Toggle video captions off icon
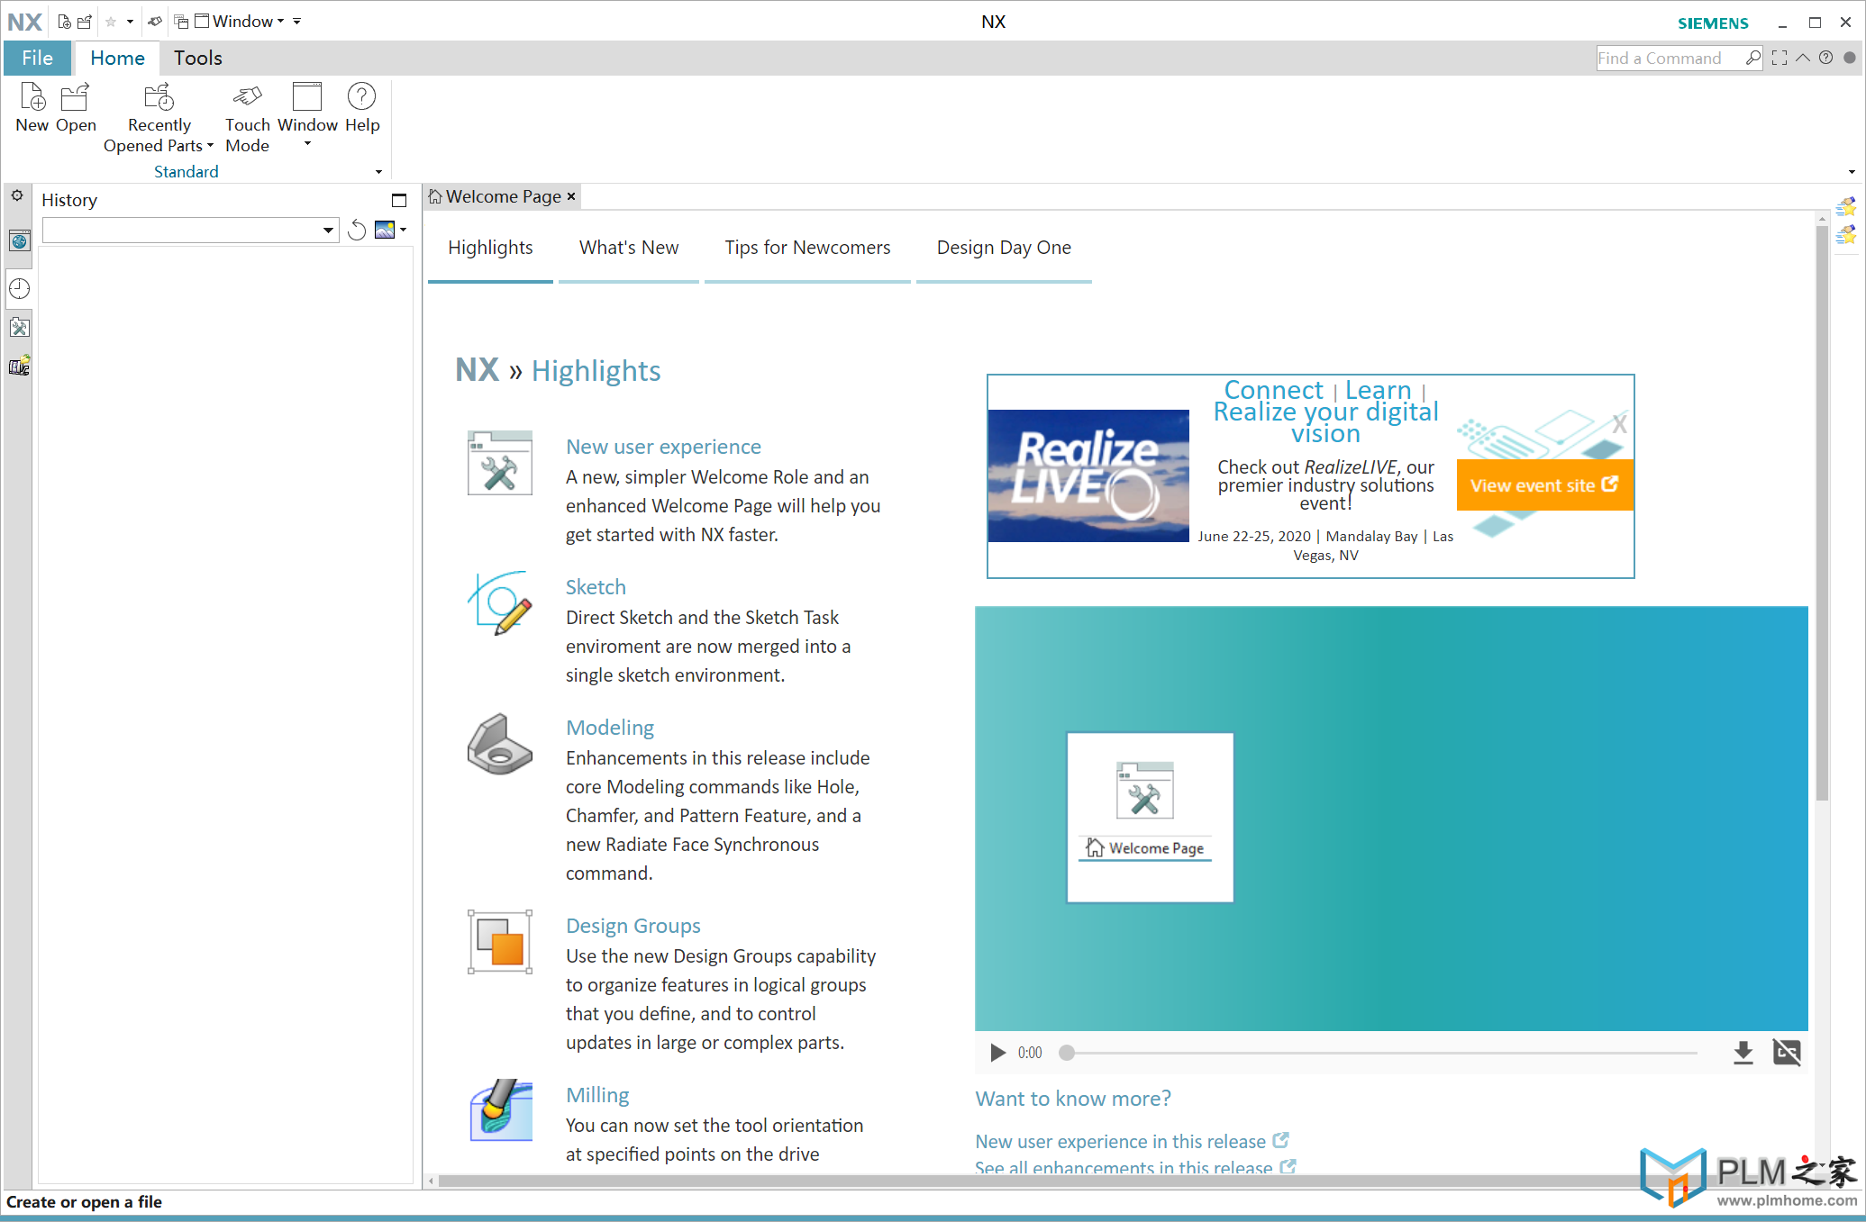 point(1787,1053)
